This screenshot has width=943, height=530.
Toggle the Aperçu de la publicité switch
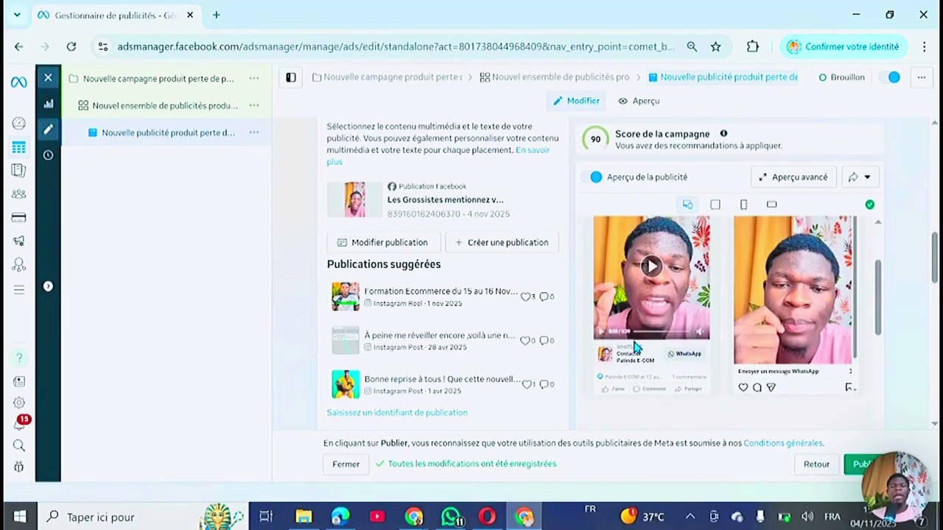pyautogui.click(x=592, y=177)
